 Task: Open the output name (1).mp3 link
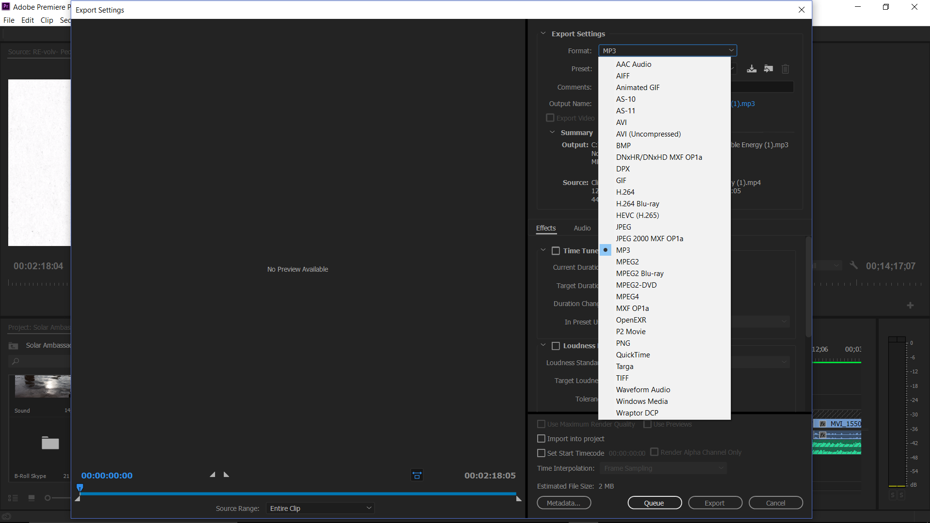[743, 104]
